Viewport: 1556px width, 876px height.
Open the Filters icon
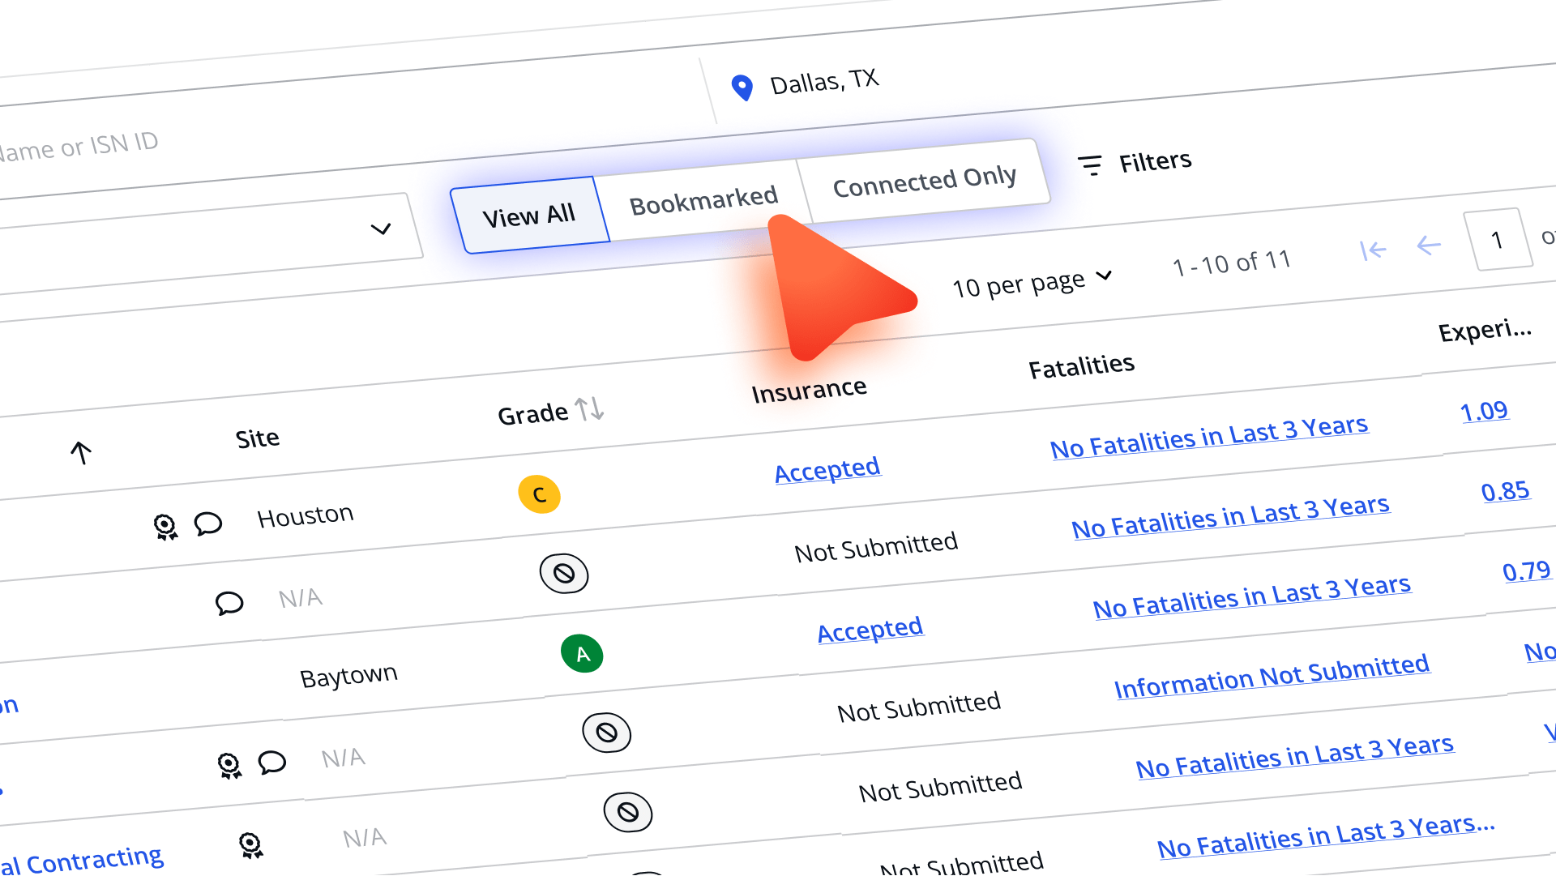pos(1090,165)
